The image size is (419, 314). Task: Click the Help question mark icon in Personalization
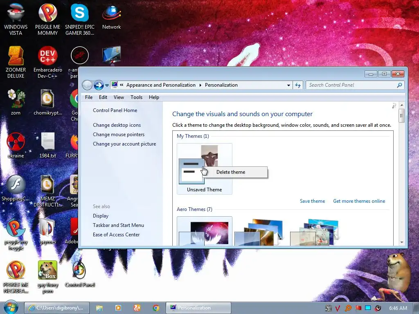pyautogui.click(x=394, y=106)
